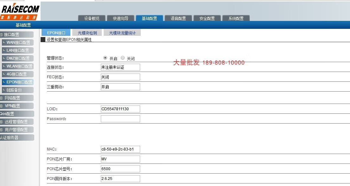
Task: Select the 关闭 radio button
Action: pyautogui.click(x=123, y=58)
